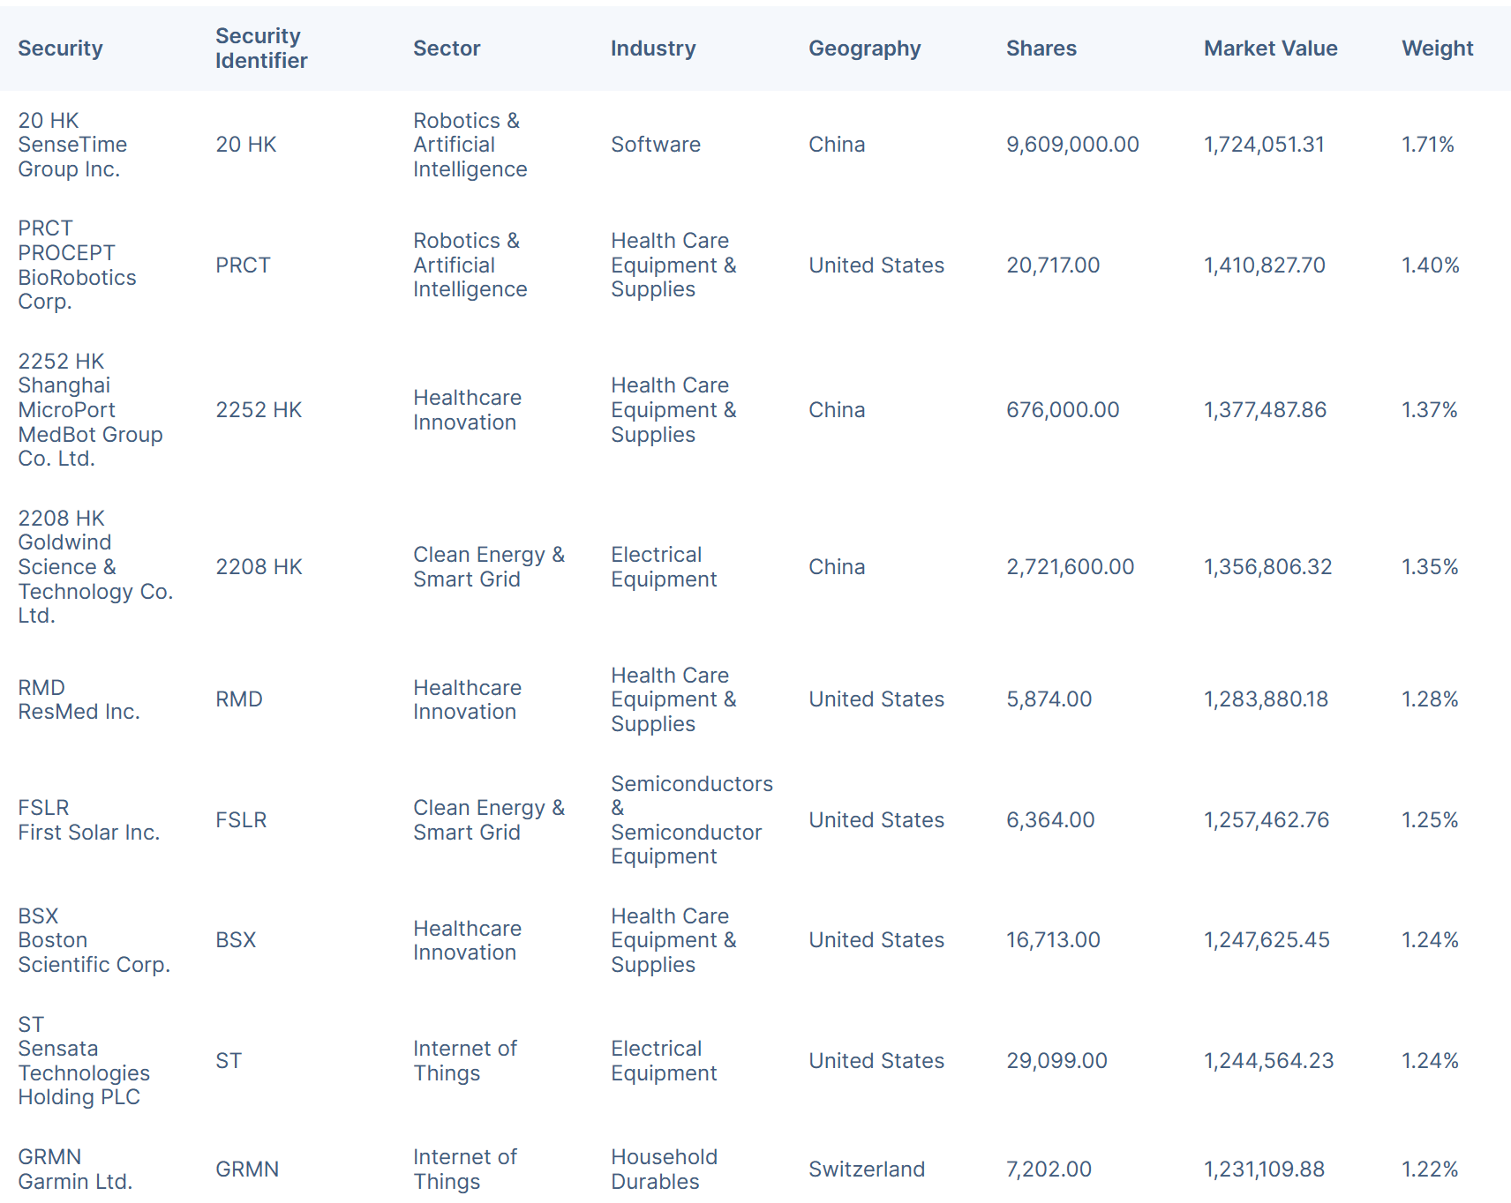Select the 1,724,051.31 market value cell
Image resolution: width=1511 pixels, height=1203 pixels.
[1264, 145]
